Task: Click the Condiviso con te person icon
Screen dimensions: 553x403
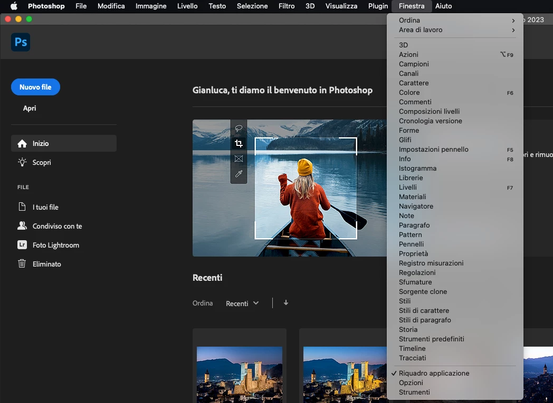Action: click(x=22, y=225)
